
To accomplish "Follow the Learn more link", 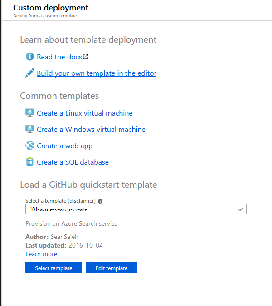I will pyautogui.click(x=41, y=254).
